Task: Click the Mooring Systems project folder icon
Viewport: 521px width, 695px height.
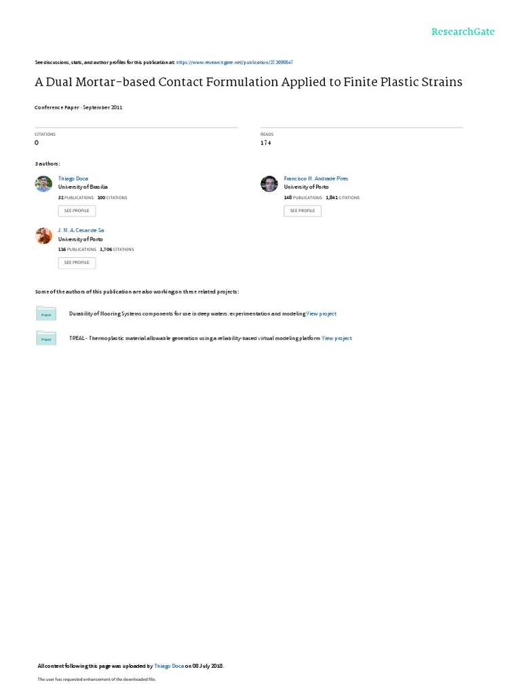Action: 46,313
